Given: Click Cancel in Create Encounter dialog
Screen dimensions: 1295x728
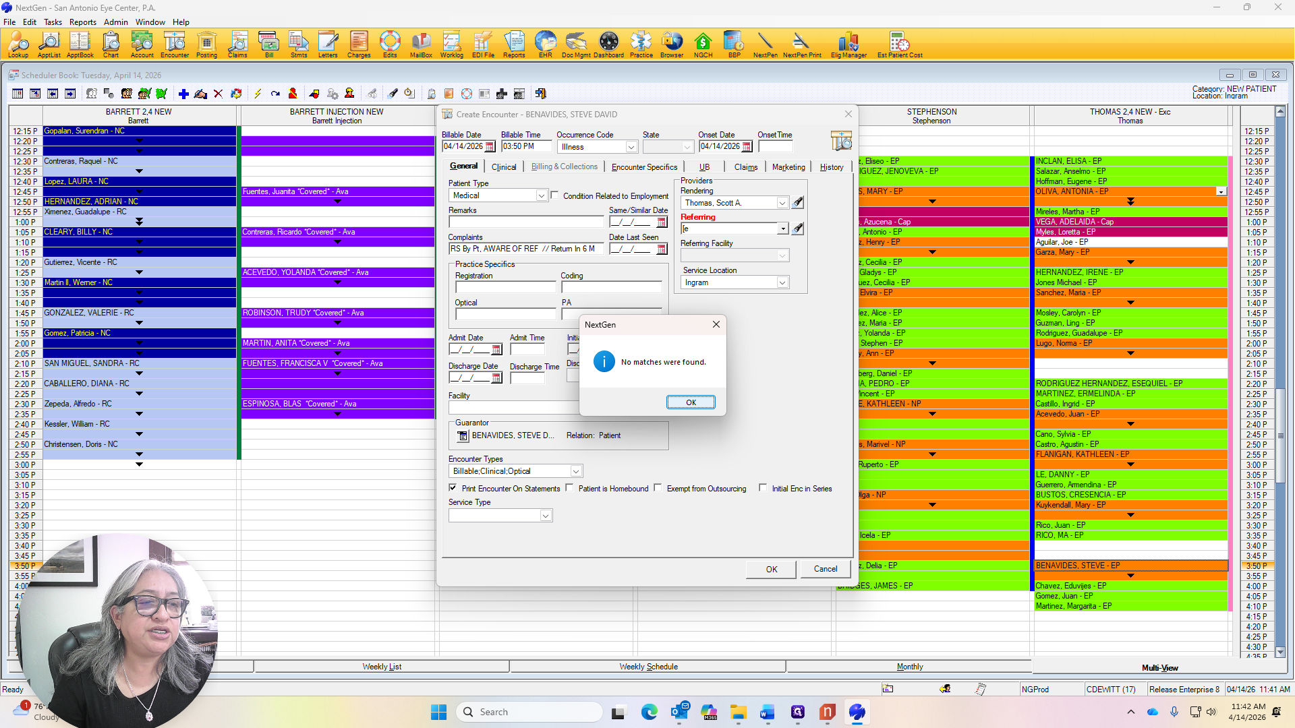Looking at the screenshot, I should (x=826, y=569).
